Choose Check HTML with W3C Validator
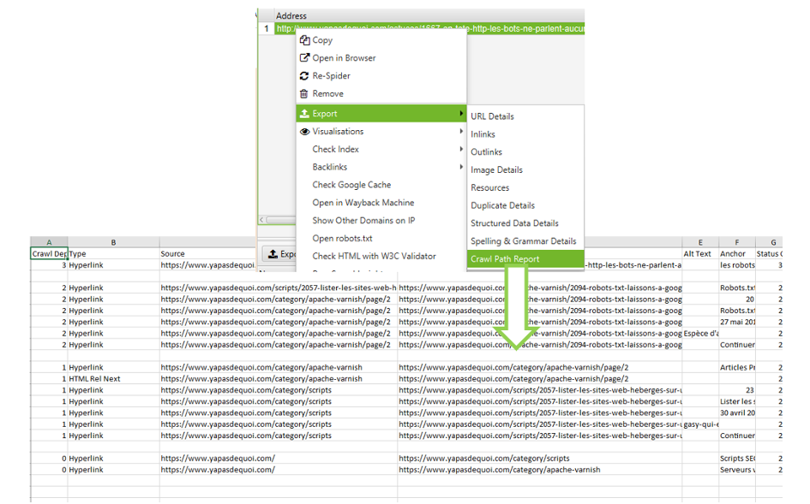The height and width of the screenshot is (504, 810). click(374, 256)
